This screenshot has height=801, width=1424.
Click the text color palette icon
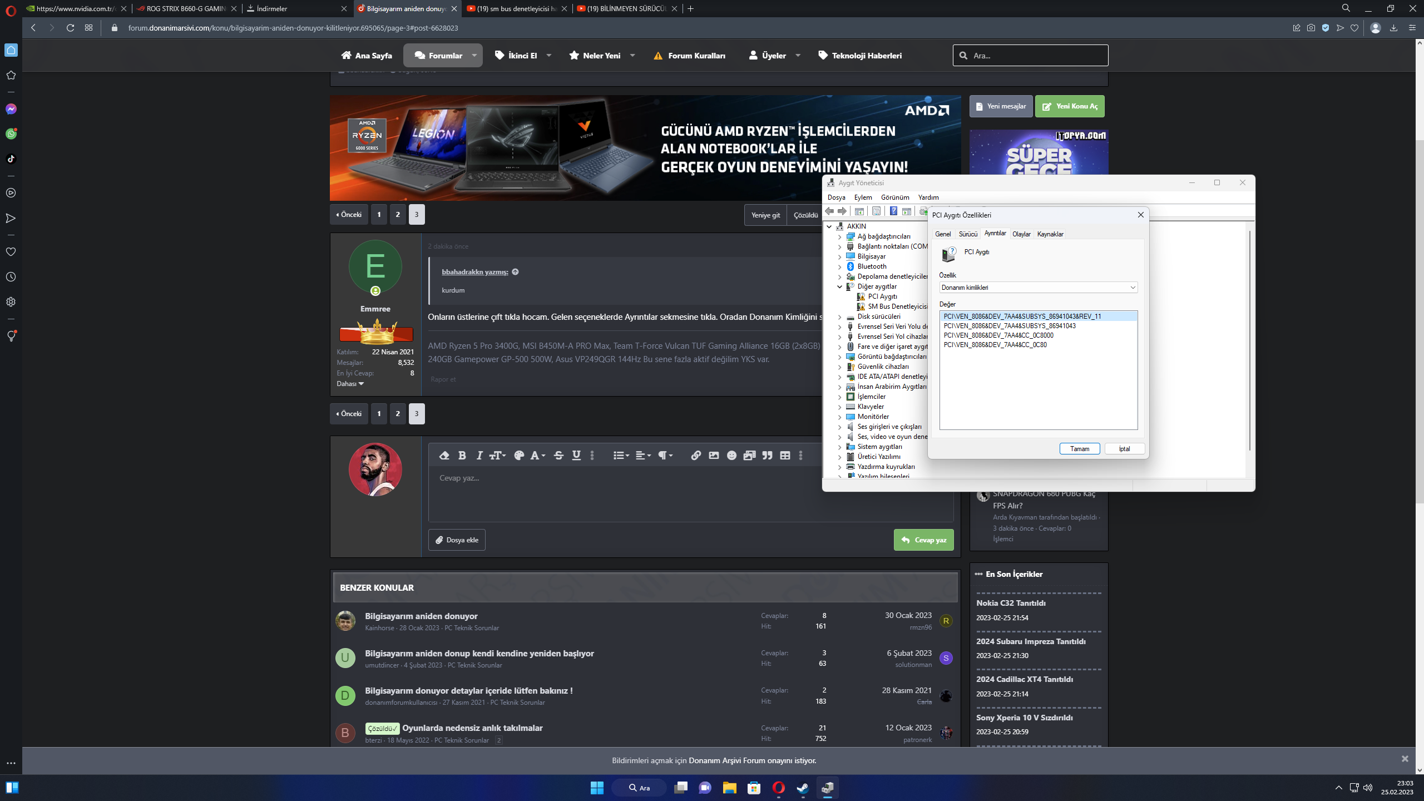pyautogui.click(x=518, y=456)
